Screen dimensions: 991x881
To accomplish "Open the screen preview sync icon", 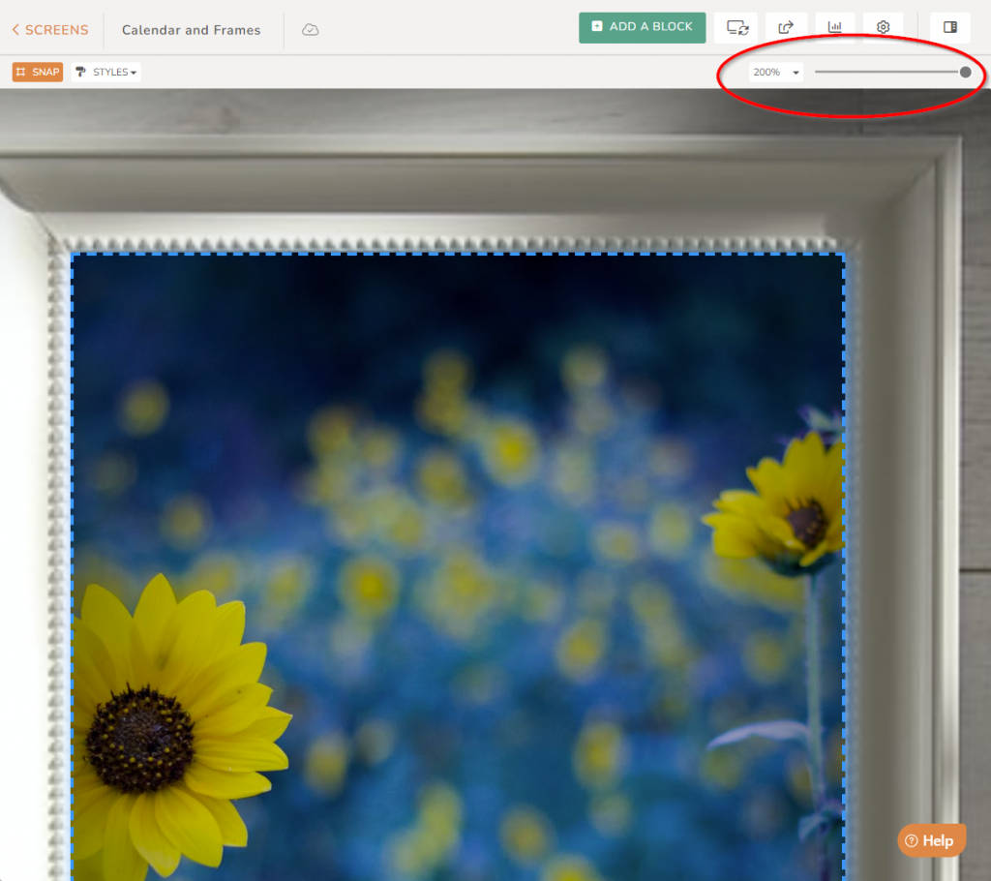I will (x=736, y=27).
